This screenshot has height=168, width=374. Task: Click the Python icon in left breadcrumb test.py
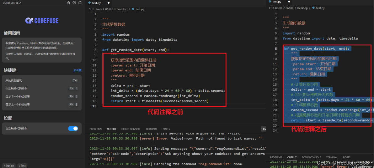133,9
